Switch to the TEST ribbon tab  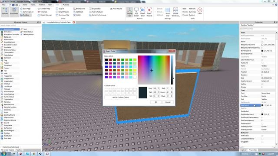(x=50, y=5)
